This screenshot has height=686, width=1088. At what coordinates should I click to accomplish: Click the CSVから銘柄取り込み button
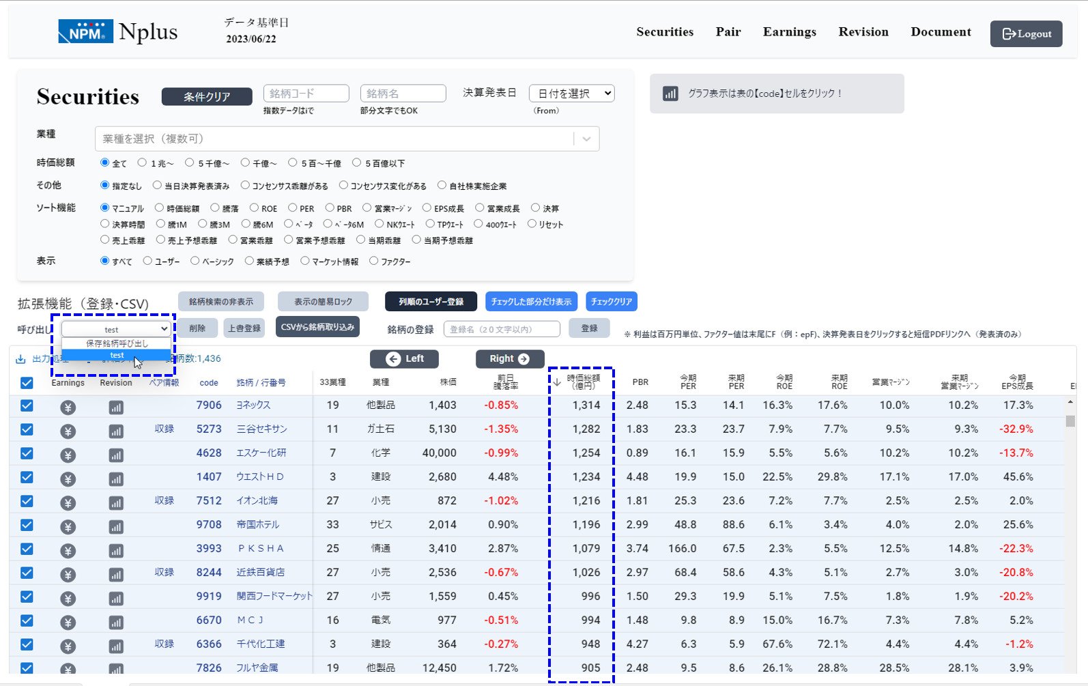coord(317,328)
